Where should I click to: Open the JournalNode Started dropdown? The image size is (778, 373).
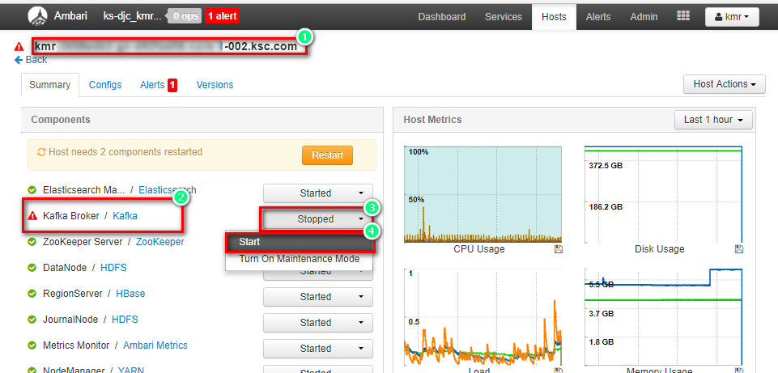[x=317, y=322]
